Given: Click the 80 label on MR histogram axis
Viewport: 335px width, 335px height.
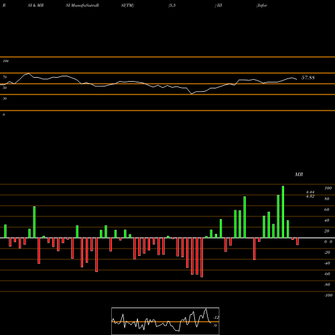Looking at the screenshot, I should click(327, 199).
